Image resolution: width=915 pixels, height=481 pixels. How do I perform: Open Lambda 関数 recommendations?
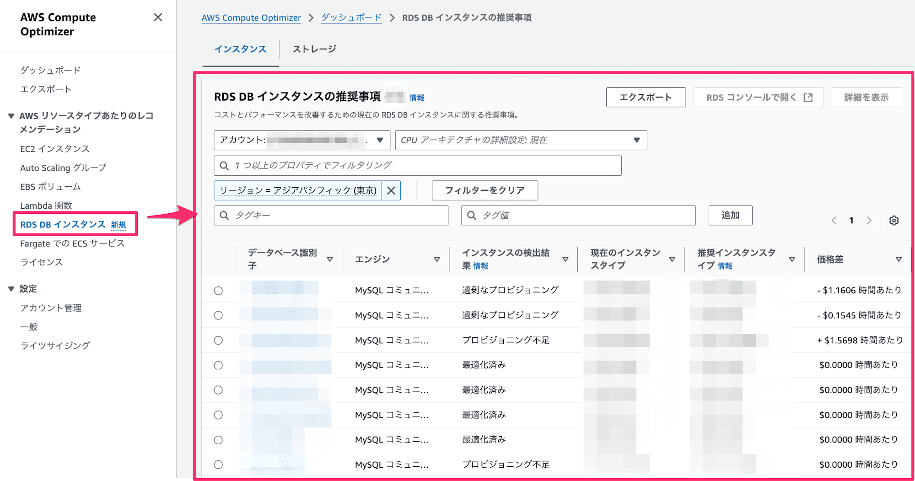coord(46,205)
